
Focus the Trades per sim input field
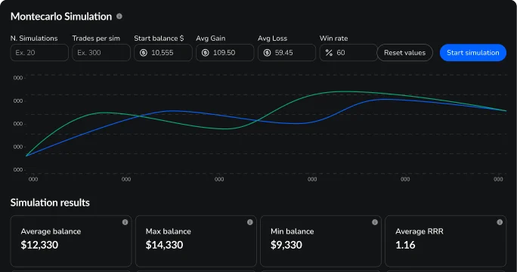click(x=101, y=53)
